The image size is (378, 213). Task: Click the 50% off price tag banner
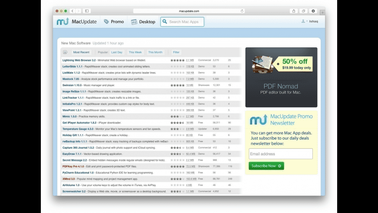pos(294,64)
